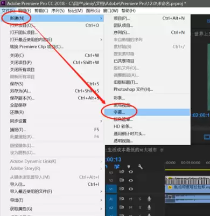Click the voice-over microphone icon on track A2

(149, 207)
